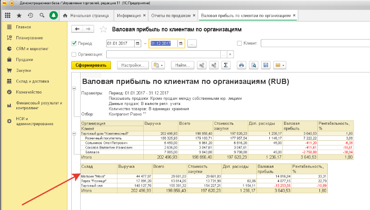Open Favorites star in top toolbar
The image size is (370, 210).
(19, 15)
